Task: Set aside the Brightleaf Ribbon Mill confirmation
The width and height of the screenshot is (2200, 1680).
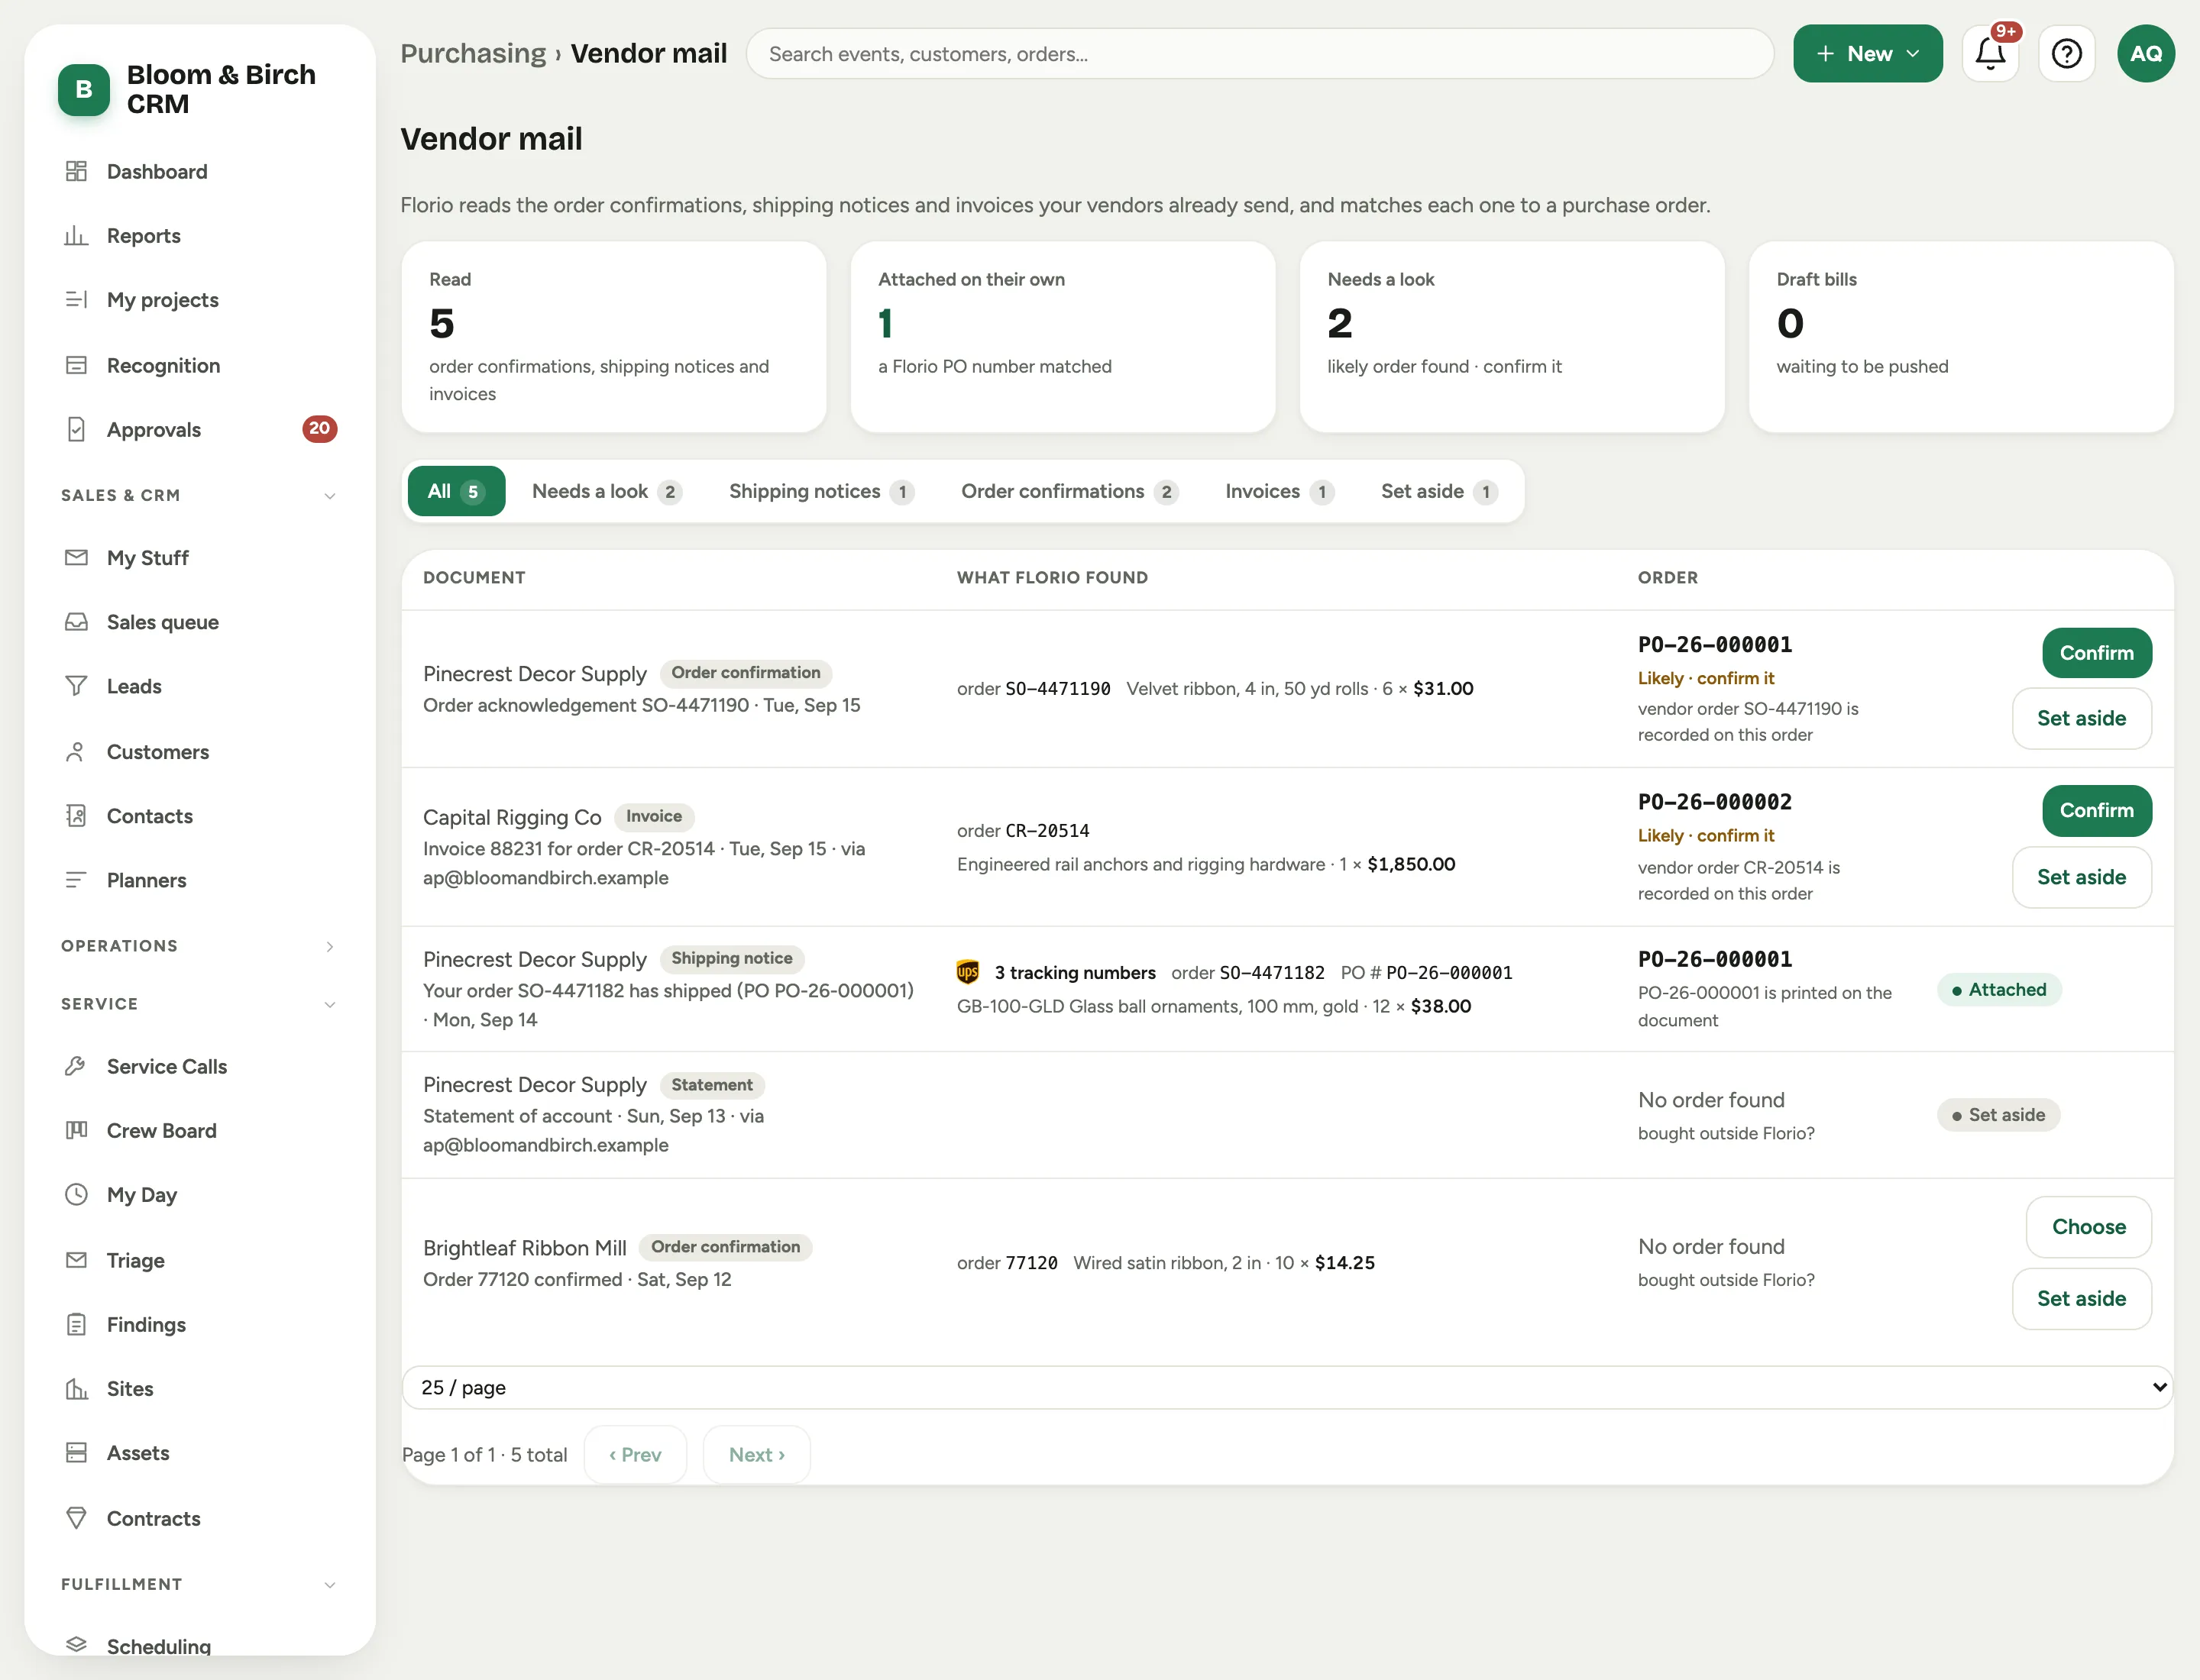Action: tap(2082, 1299)
